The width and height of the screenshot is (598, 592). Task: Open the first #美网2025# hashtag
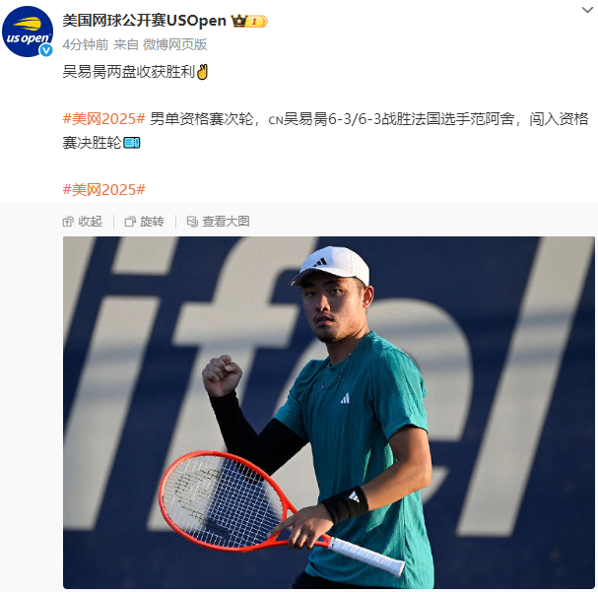(x=104, y=119)
